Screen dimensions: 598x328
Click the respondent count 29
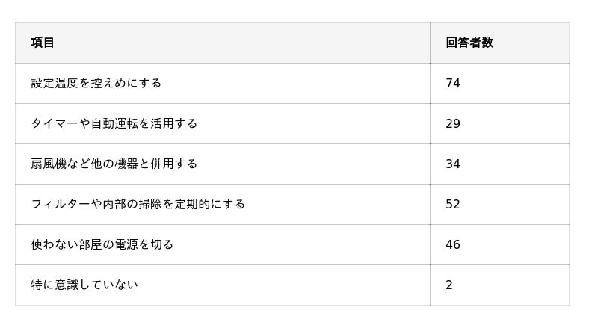[453, 123]
